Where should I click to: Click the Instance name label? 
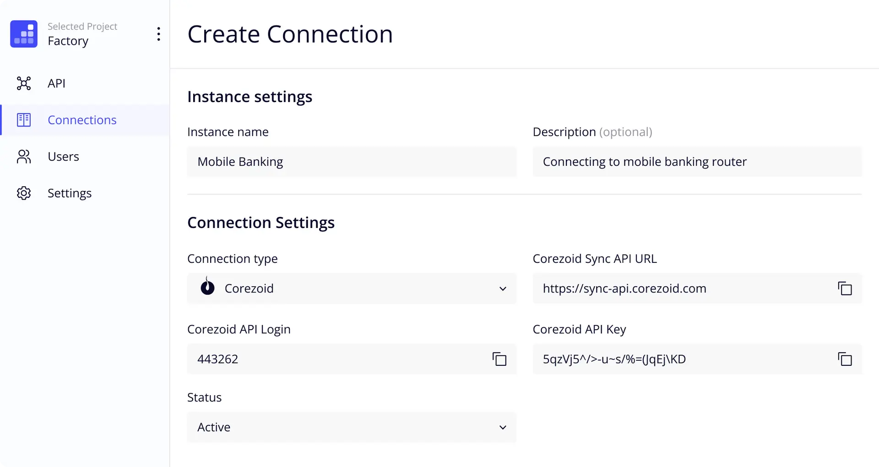click(x=228, y=132)
